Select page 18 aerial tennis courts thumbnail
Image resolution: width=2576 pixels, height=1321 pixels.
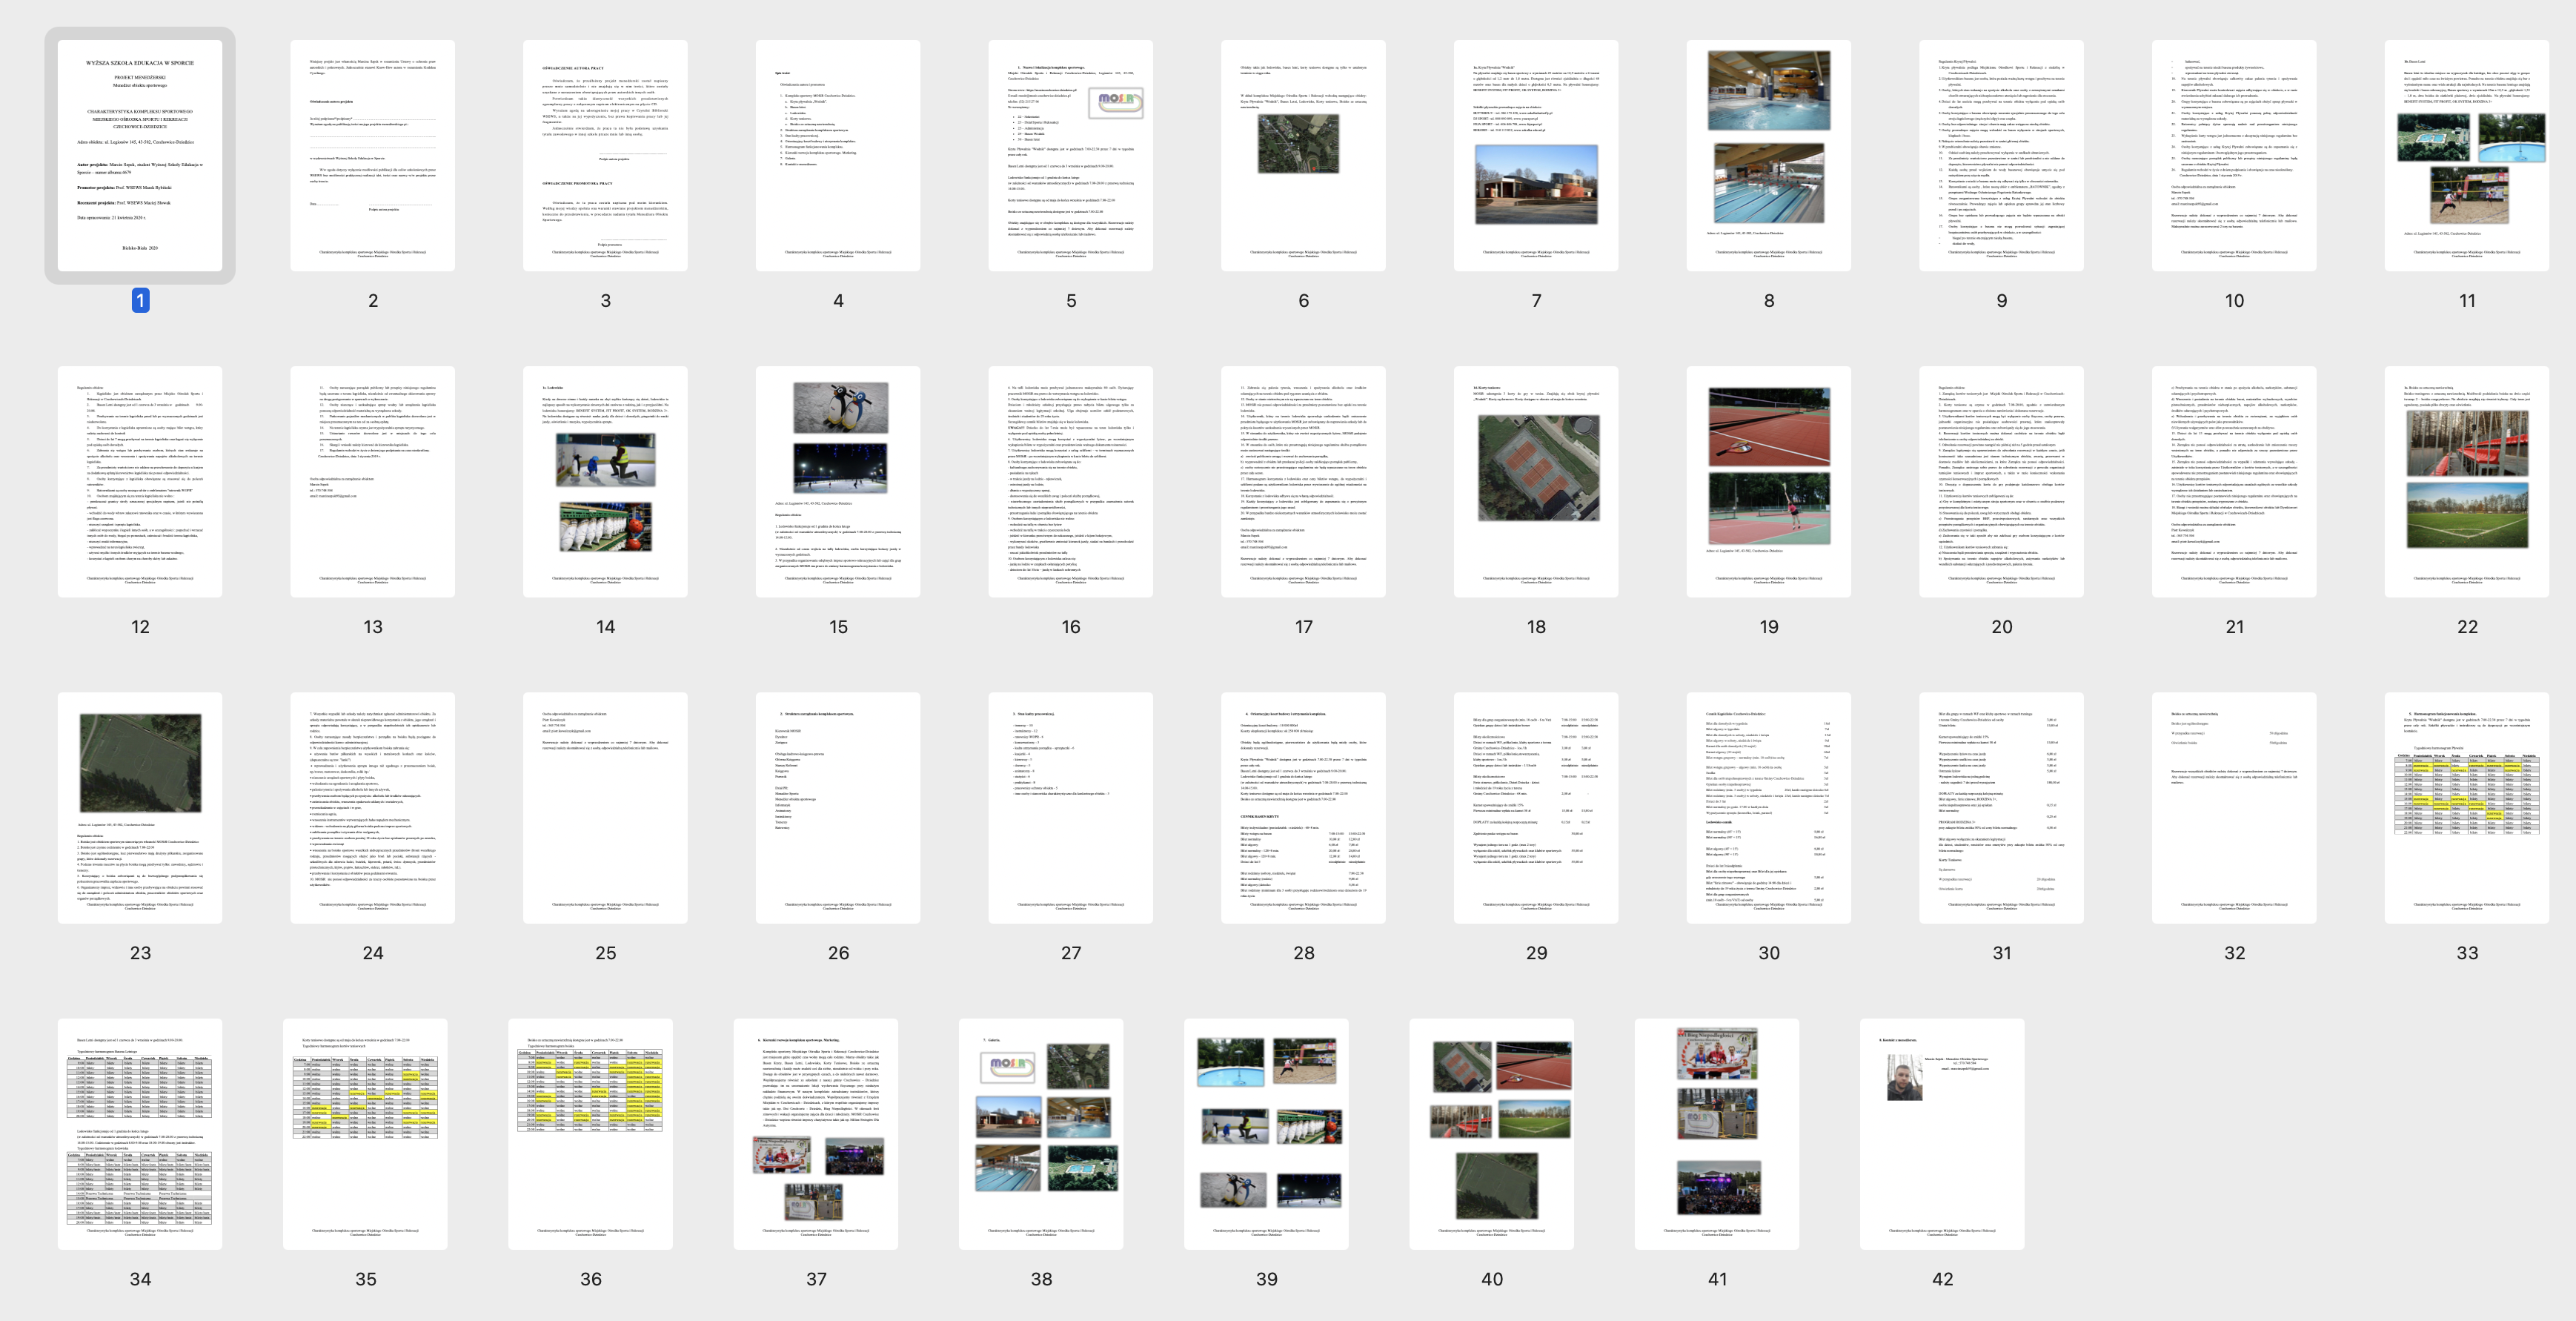[x=1536, y=481]
